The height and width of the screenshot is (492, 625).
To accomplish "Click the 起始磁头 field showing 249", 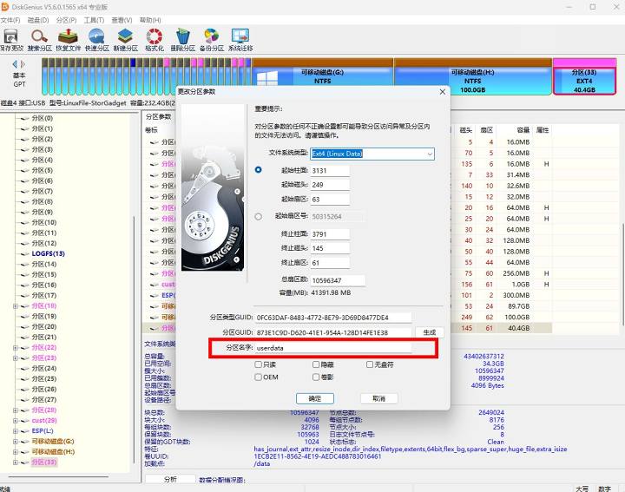I will [330, 185].
